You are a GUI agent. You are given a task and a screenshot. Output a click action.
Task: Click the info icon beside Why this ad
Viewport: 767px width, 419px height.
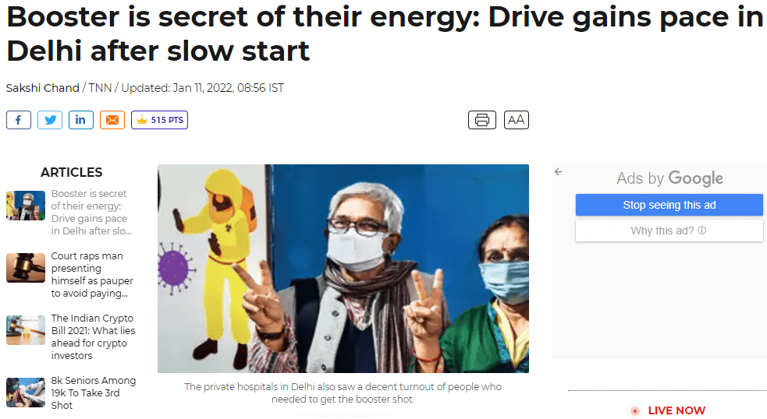tap(702, 230)
